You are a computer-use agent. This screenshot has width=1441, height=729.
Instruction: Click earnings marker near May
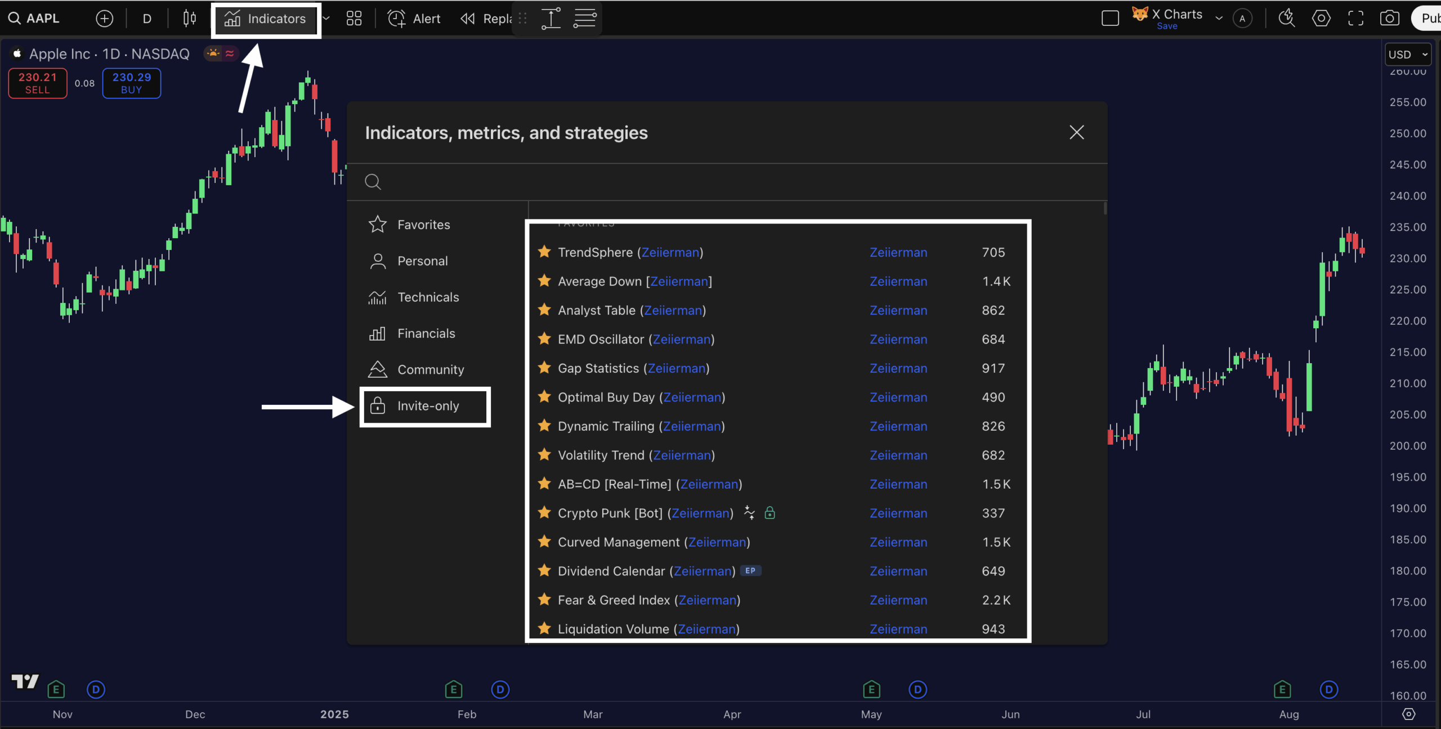871,689
